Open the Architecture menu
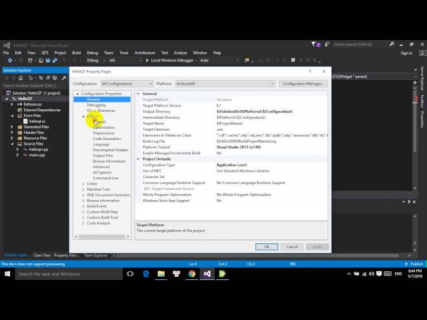Viewport: 427px width, 320px height. point(145,53)
